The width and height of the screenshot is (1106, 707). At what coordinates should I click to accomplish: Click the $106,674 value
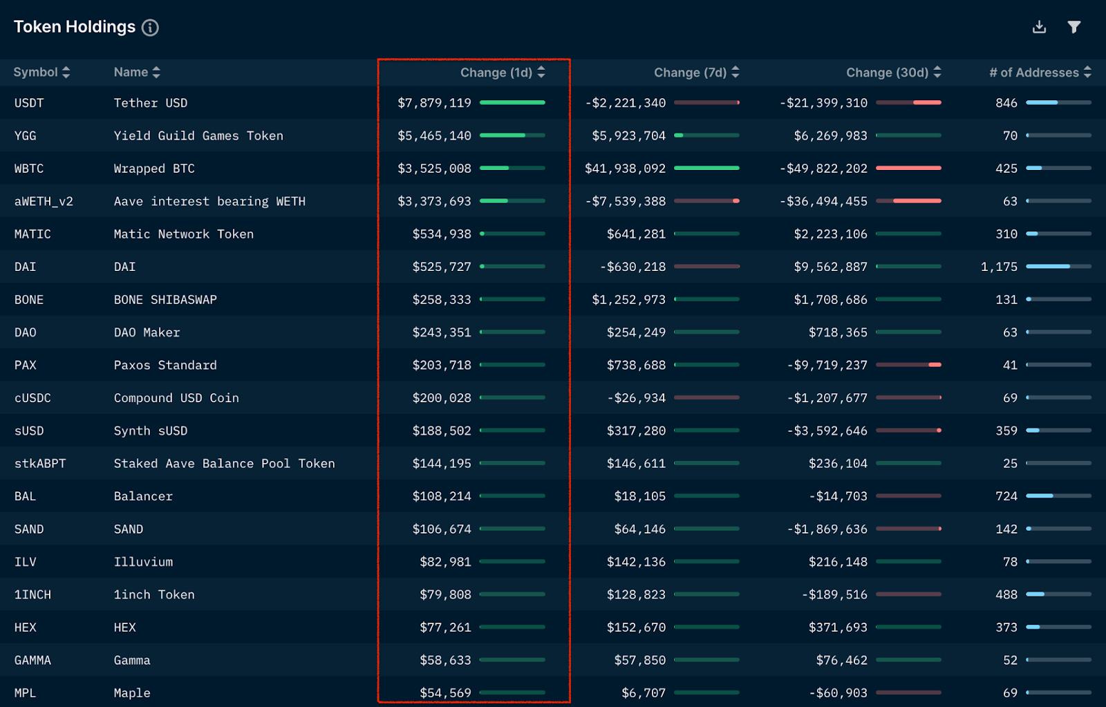coord(442,529)
